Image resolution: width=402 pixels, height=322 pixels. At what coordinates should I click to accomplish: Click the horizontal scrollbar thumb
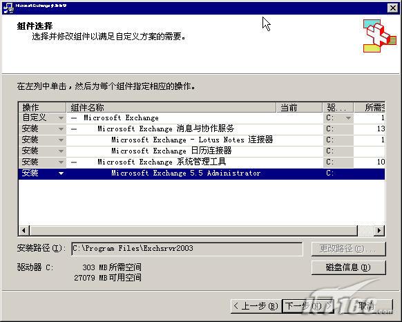tap(193, 230)
